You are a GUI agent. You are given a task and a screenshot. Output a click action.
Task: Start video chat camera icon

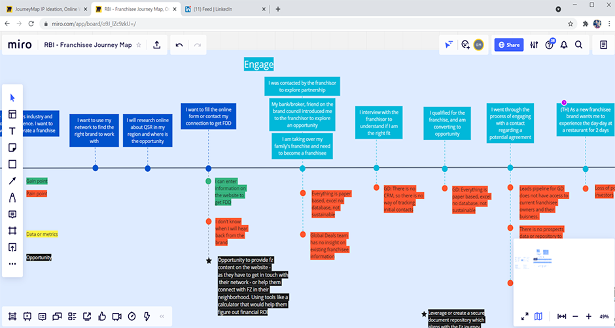pyautogui.click(x=117, y=316)
